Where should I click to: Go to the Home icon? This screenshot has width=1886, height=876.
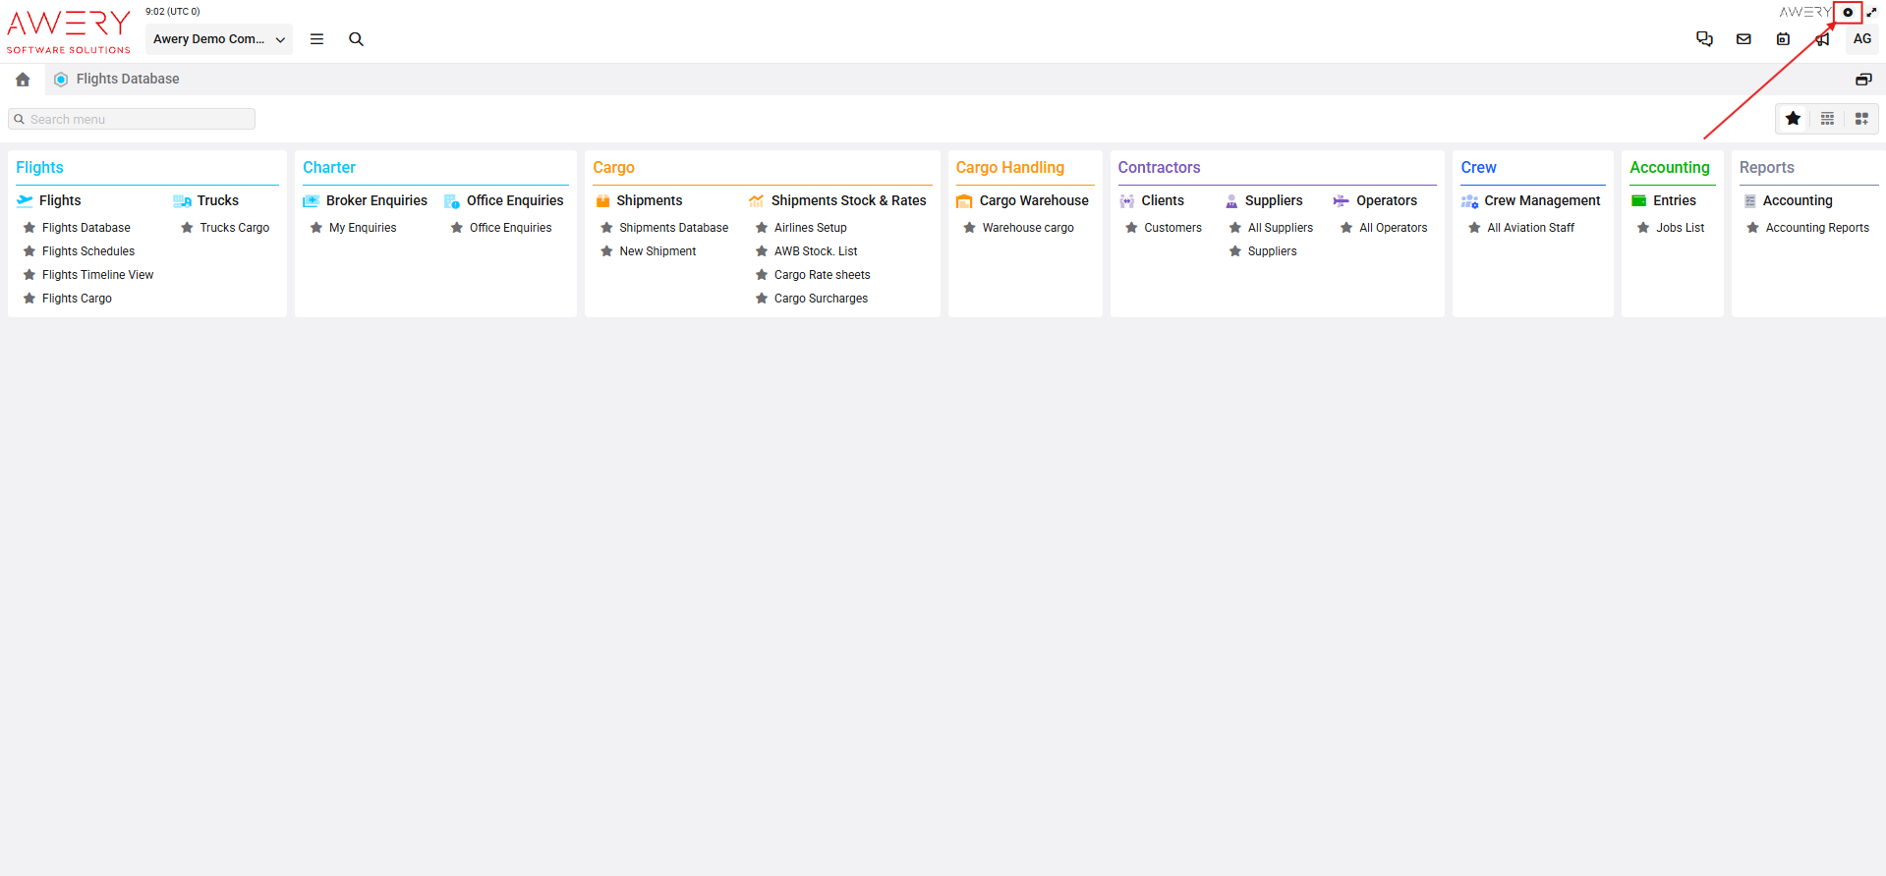click(x=23, y=80)
